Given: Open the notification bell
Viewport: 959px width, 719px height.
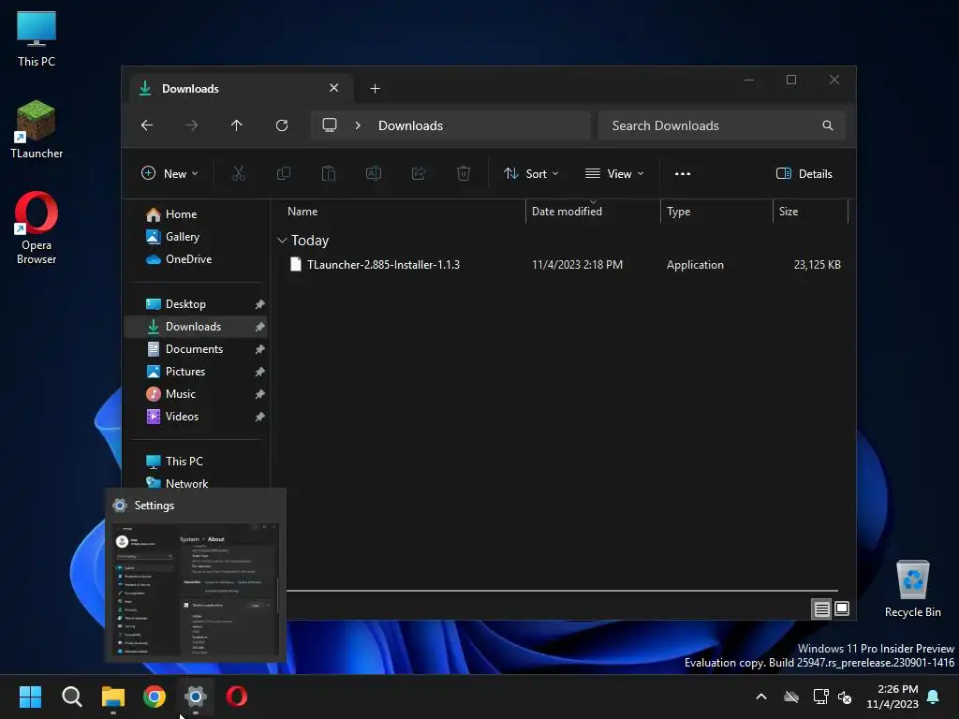Looking at the screenshot, I should [x=934, y=697].
